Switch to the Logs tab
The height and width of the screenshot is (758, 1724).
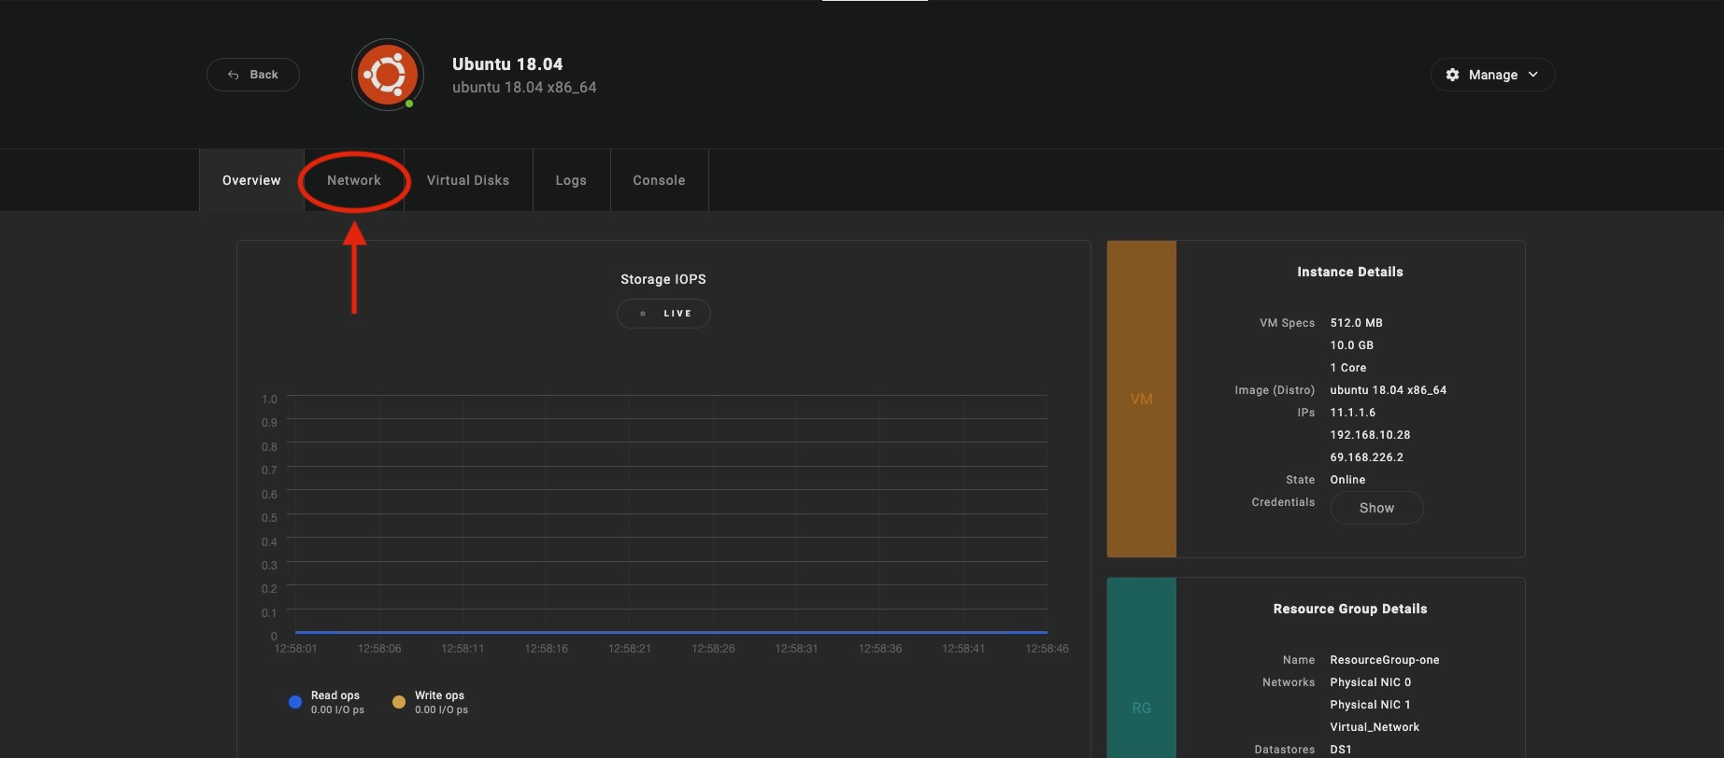tap(571, 180)
